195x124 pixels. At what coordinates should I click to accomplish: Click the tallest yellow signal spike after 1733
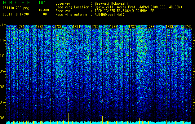tap(69, 117)
